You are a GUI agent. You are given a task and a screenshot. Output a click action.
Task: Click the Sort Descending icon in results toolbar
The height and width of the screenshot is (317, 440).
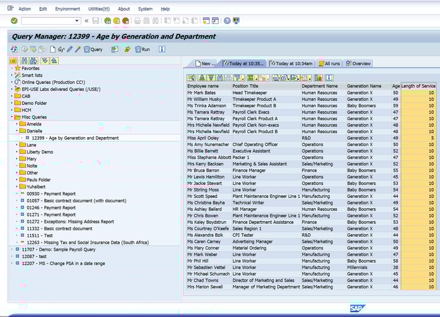(x=211, y=77)
